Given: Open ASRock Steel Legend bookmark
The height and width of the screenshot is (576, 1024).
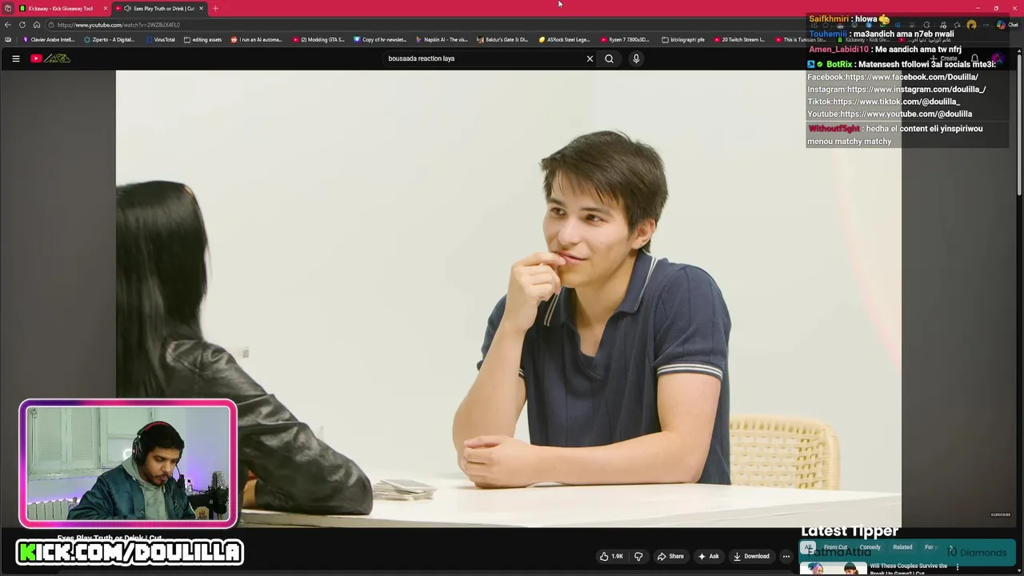Looking at the screenshot, I should pos(564,39).
